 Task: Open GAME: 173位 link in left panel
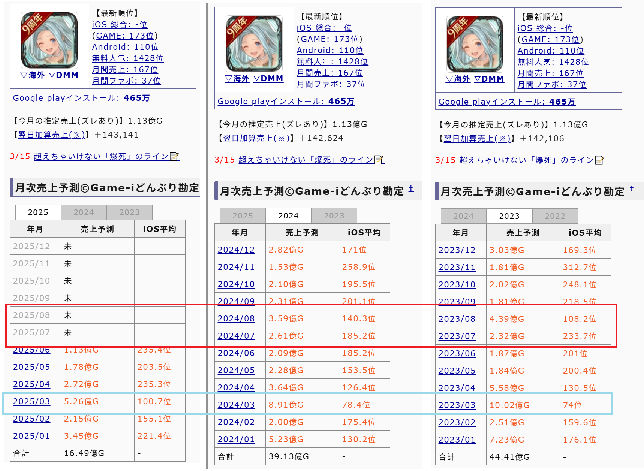pos(125,36)
